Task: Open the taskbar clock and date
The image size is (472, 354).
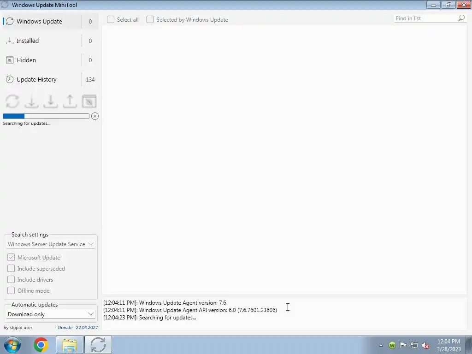Action: pos(448,345)
